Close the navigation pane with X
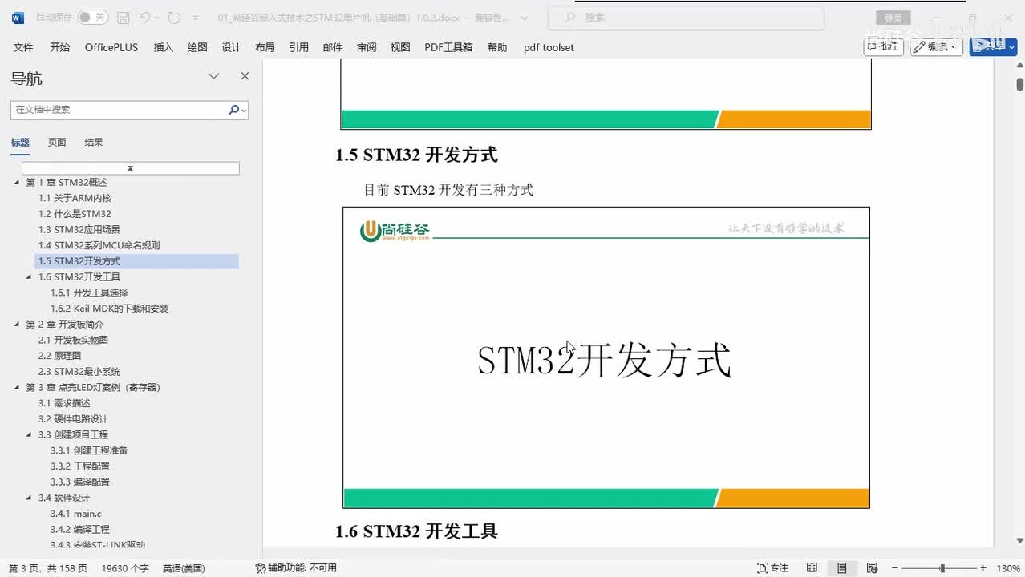Viewport: 1025px width, 577px height. pyautogui.click(x=245, y=76)
